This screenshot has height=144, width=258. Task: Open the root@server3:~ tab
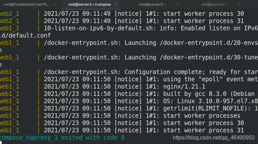pos(152,4)
